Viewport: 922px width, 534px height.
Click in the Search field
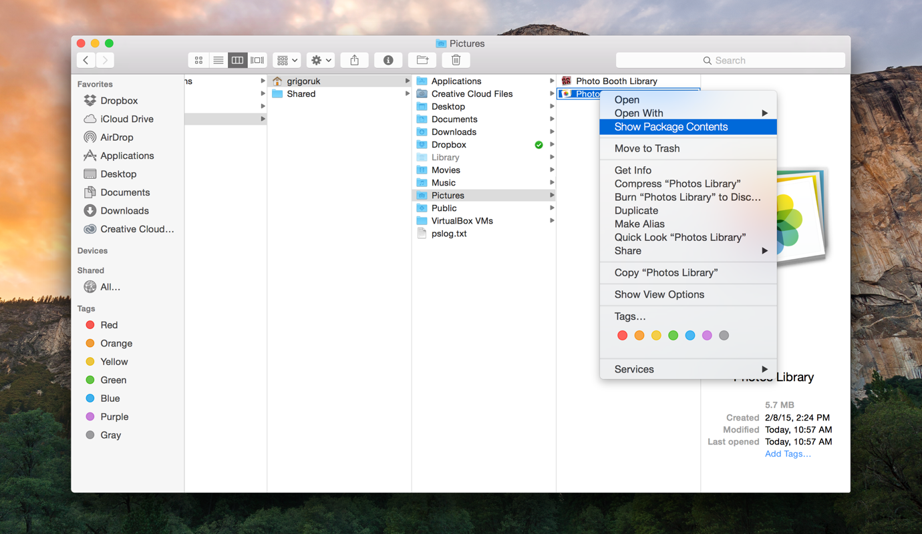point(730,60)
